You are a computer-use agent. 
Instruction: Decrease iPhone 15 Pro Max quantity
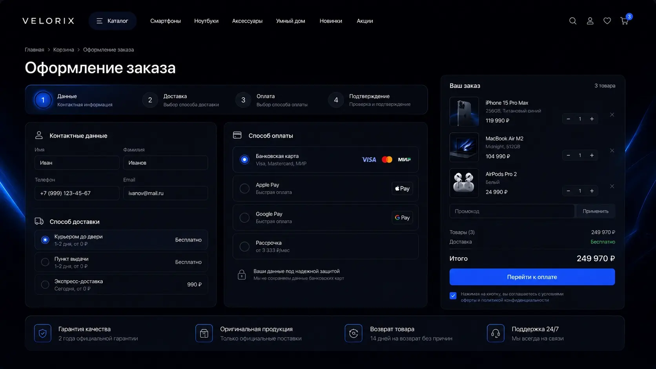coord(568,119)
